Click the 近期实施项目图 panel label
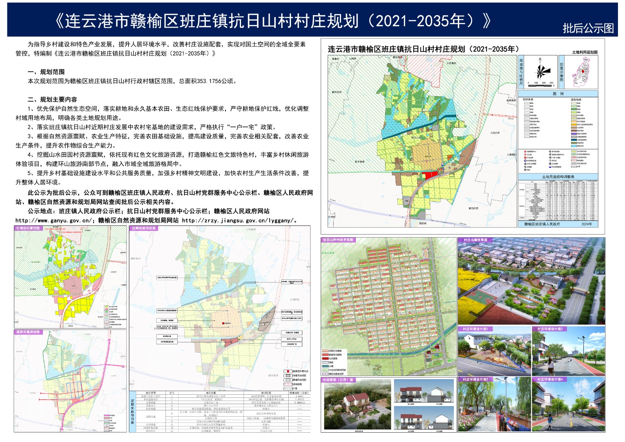Image resolution: width=625 pixels, height=442 pixels. click(144, 228)
